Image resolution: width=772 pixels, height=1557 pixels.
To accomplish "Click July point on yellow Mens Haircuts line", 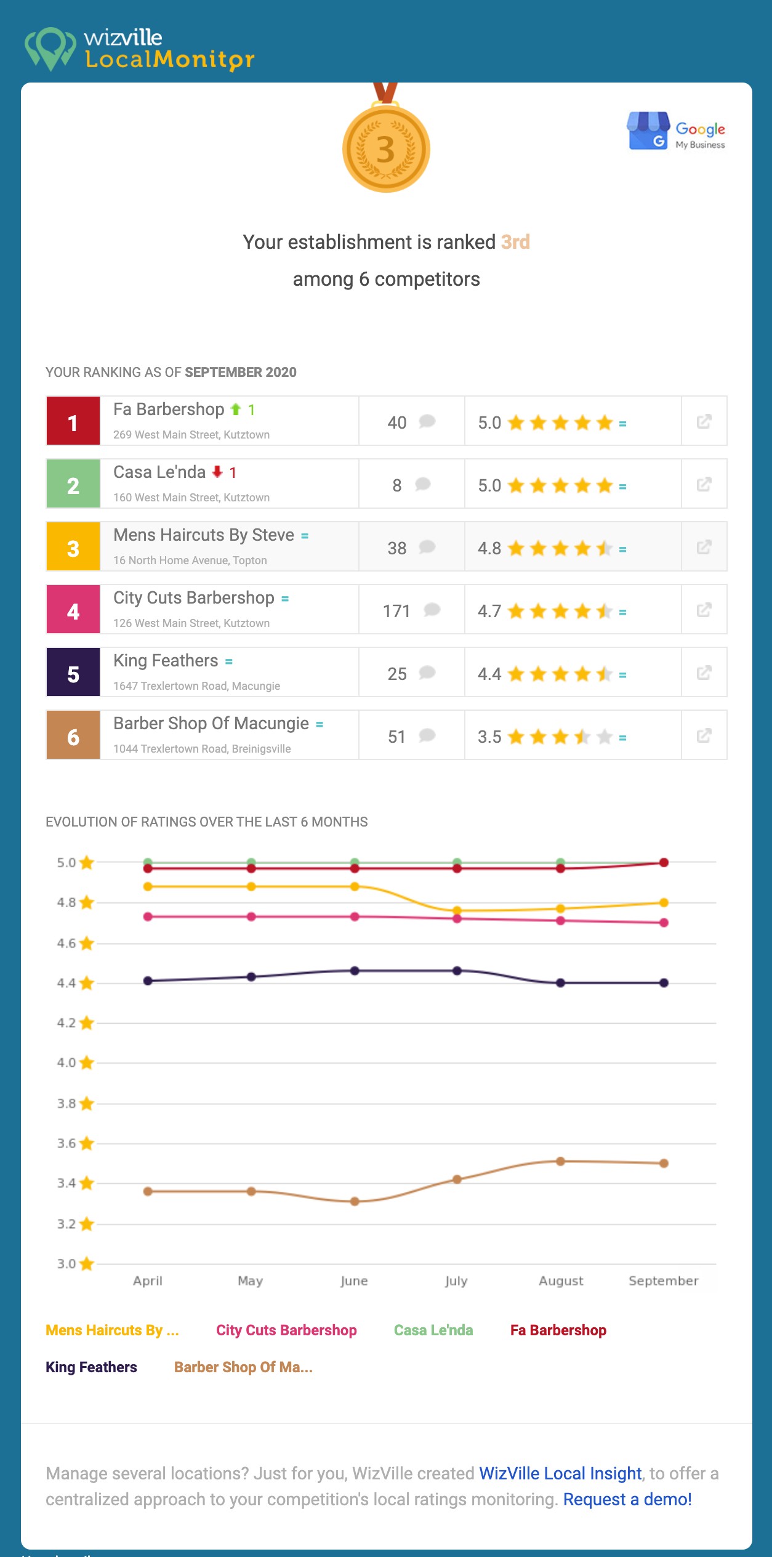I will pyautogui.click(x=457, y=910).
